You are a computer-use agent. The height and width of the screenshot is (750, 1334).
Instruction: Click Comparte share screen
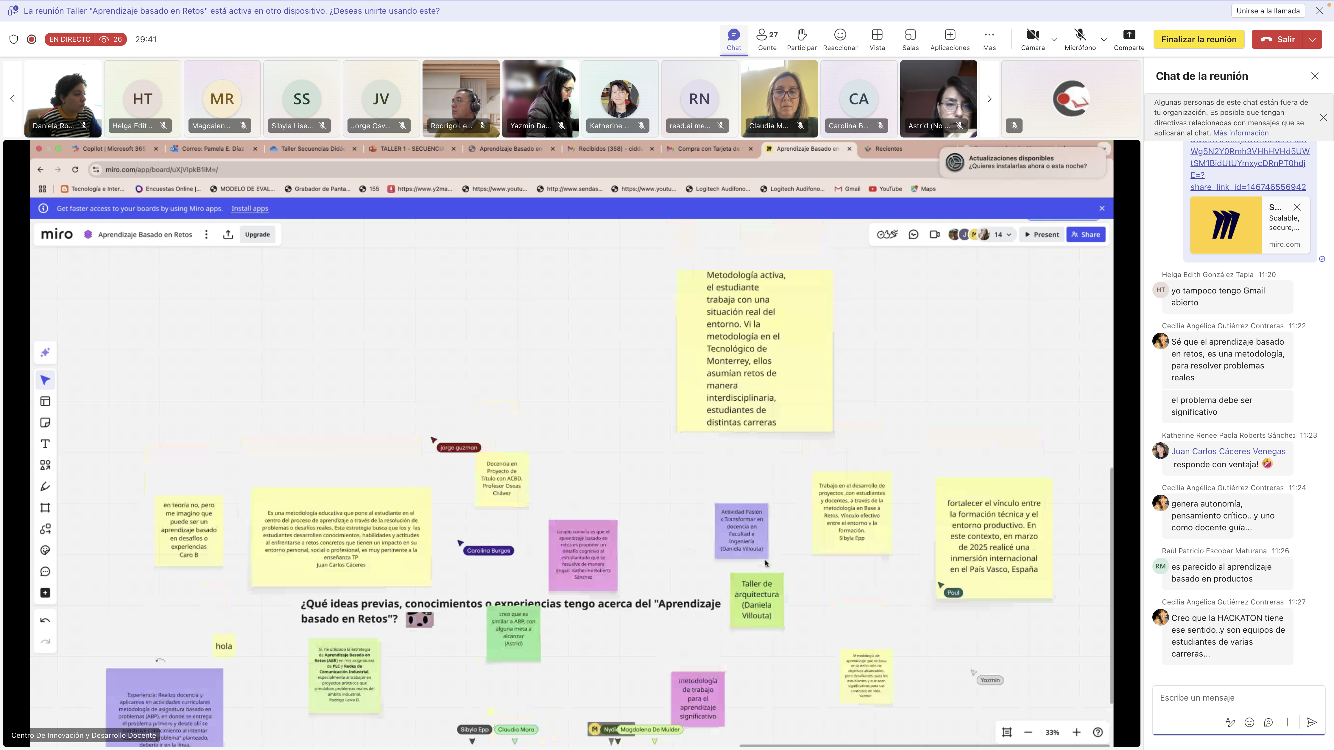tap(1129, 39)
